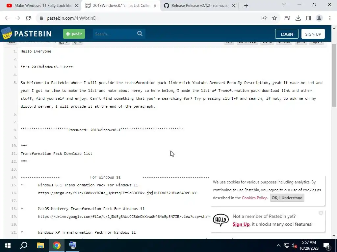This screenshot has width=337, height=252.
Task: Click the LOGIN button
Action: coord(287,34)
